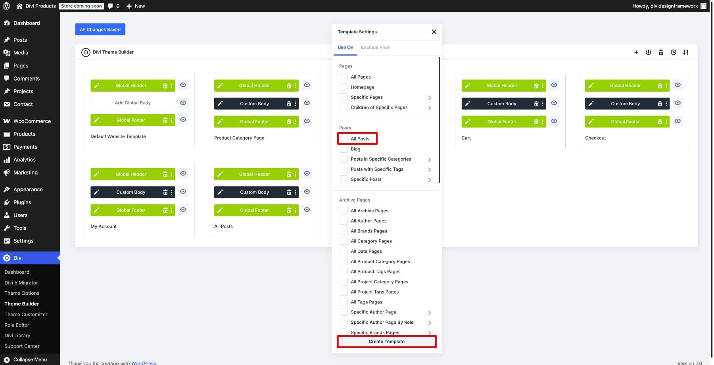Open the Plugins menu
Image resolution: width=714 pixels, height=365 pixels.
(30, 202)
